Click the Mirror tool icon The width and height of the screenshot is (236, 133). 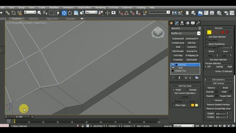(x=174, y=13)
